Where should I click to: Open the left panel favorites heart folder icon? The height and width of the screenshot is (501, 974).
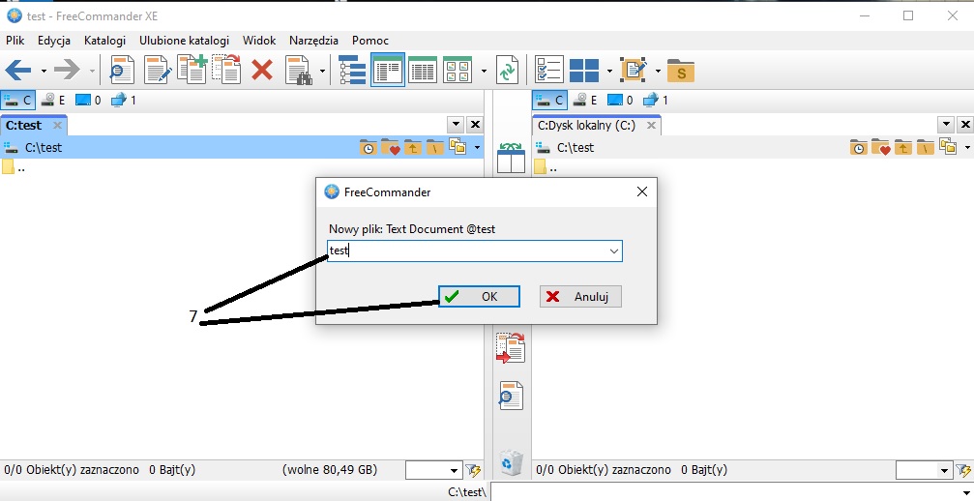[x=390, y=148]
